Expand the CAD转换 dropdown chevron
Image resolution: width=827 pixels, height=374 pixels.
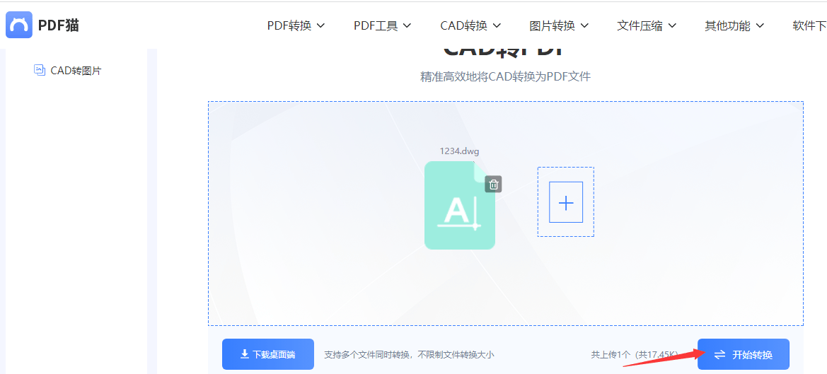pyautogui.click(x=497, y=25)
